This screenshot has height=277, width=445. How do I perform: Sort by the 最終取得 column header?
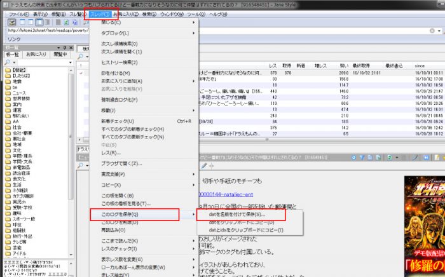361,66
